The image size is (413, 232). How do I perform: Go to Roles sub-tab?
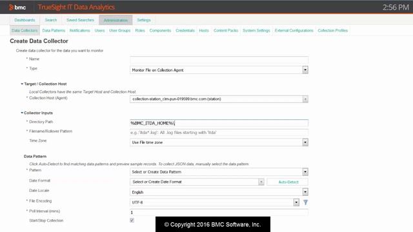tap(140, 30)
